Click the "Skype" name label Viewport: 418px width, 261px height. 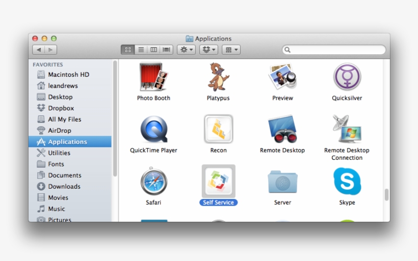(x=347, y=202)
